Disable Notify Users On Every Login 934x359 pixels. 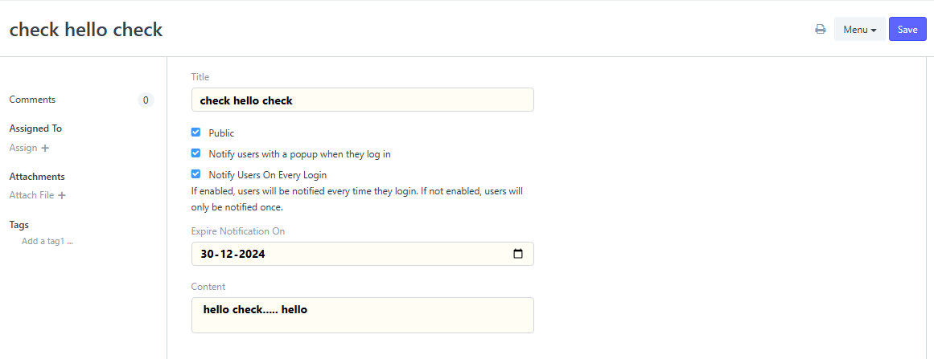pyautogui.click(x=195, y=174)
